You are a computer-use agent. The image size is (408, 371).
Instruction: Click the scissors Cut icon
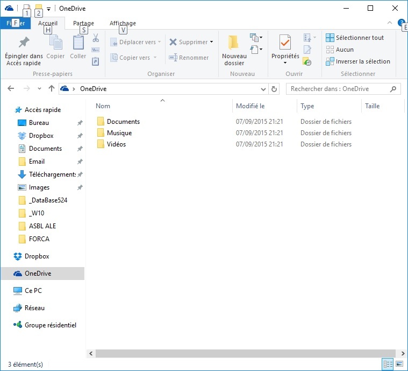(x=96, y=38)
